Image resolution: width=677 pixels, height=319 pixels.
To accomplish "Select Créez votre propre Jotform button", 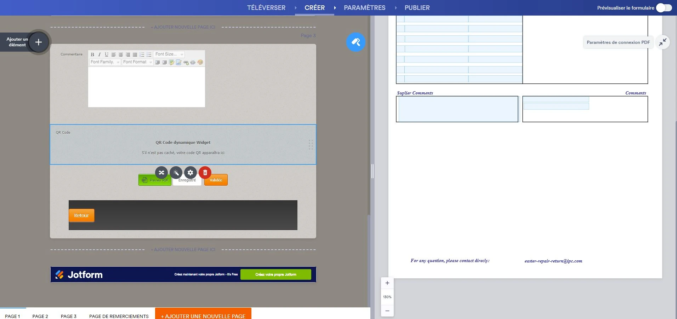I will tap(276, 274).
